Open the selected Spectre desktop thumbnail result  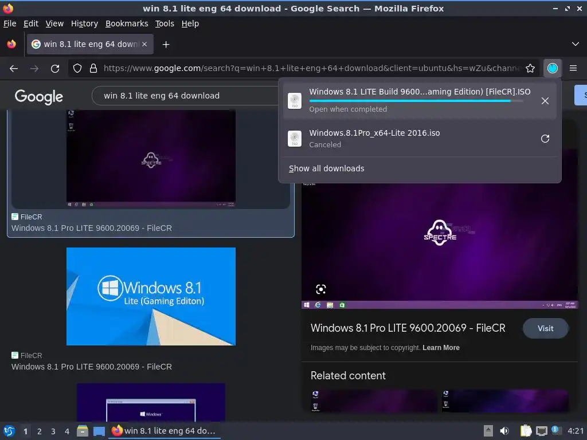(151, 158)
